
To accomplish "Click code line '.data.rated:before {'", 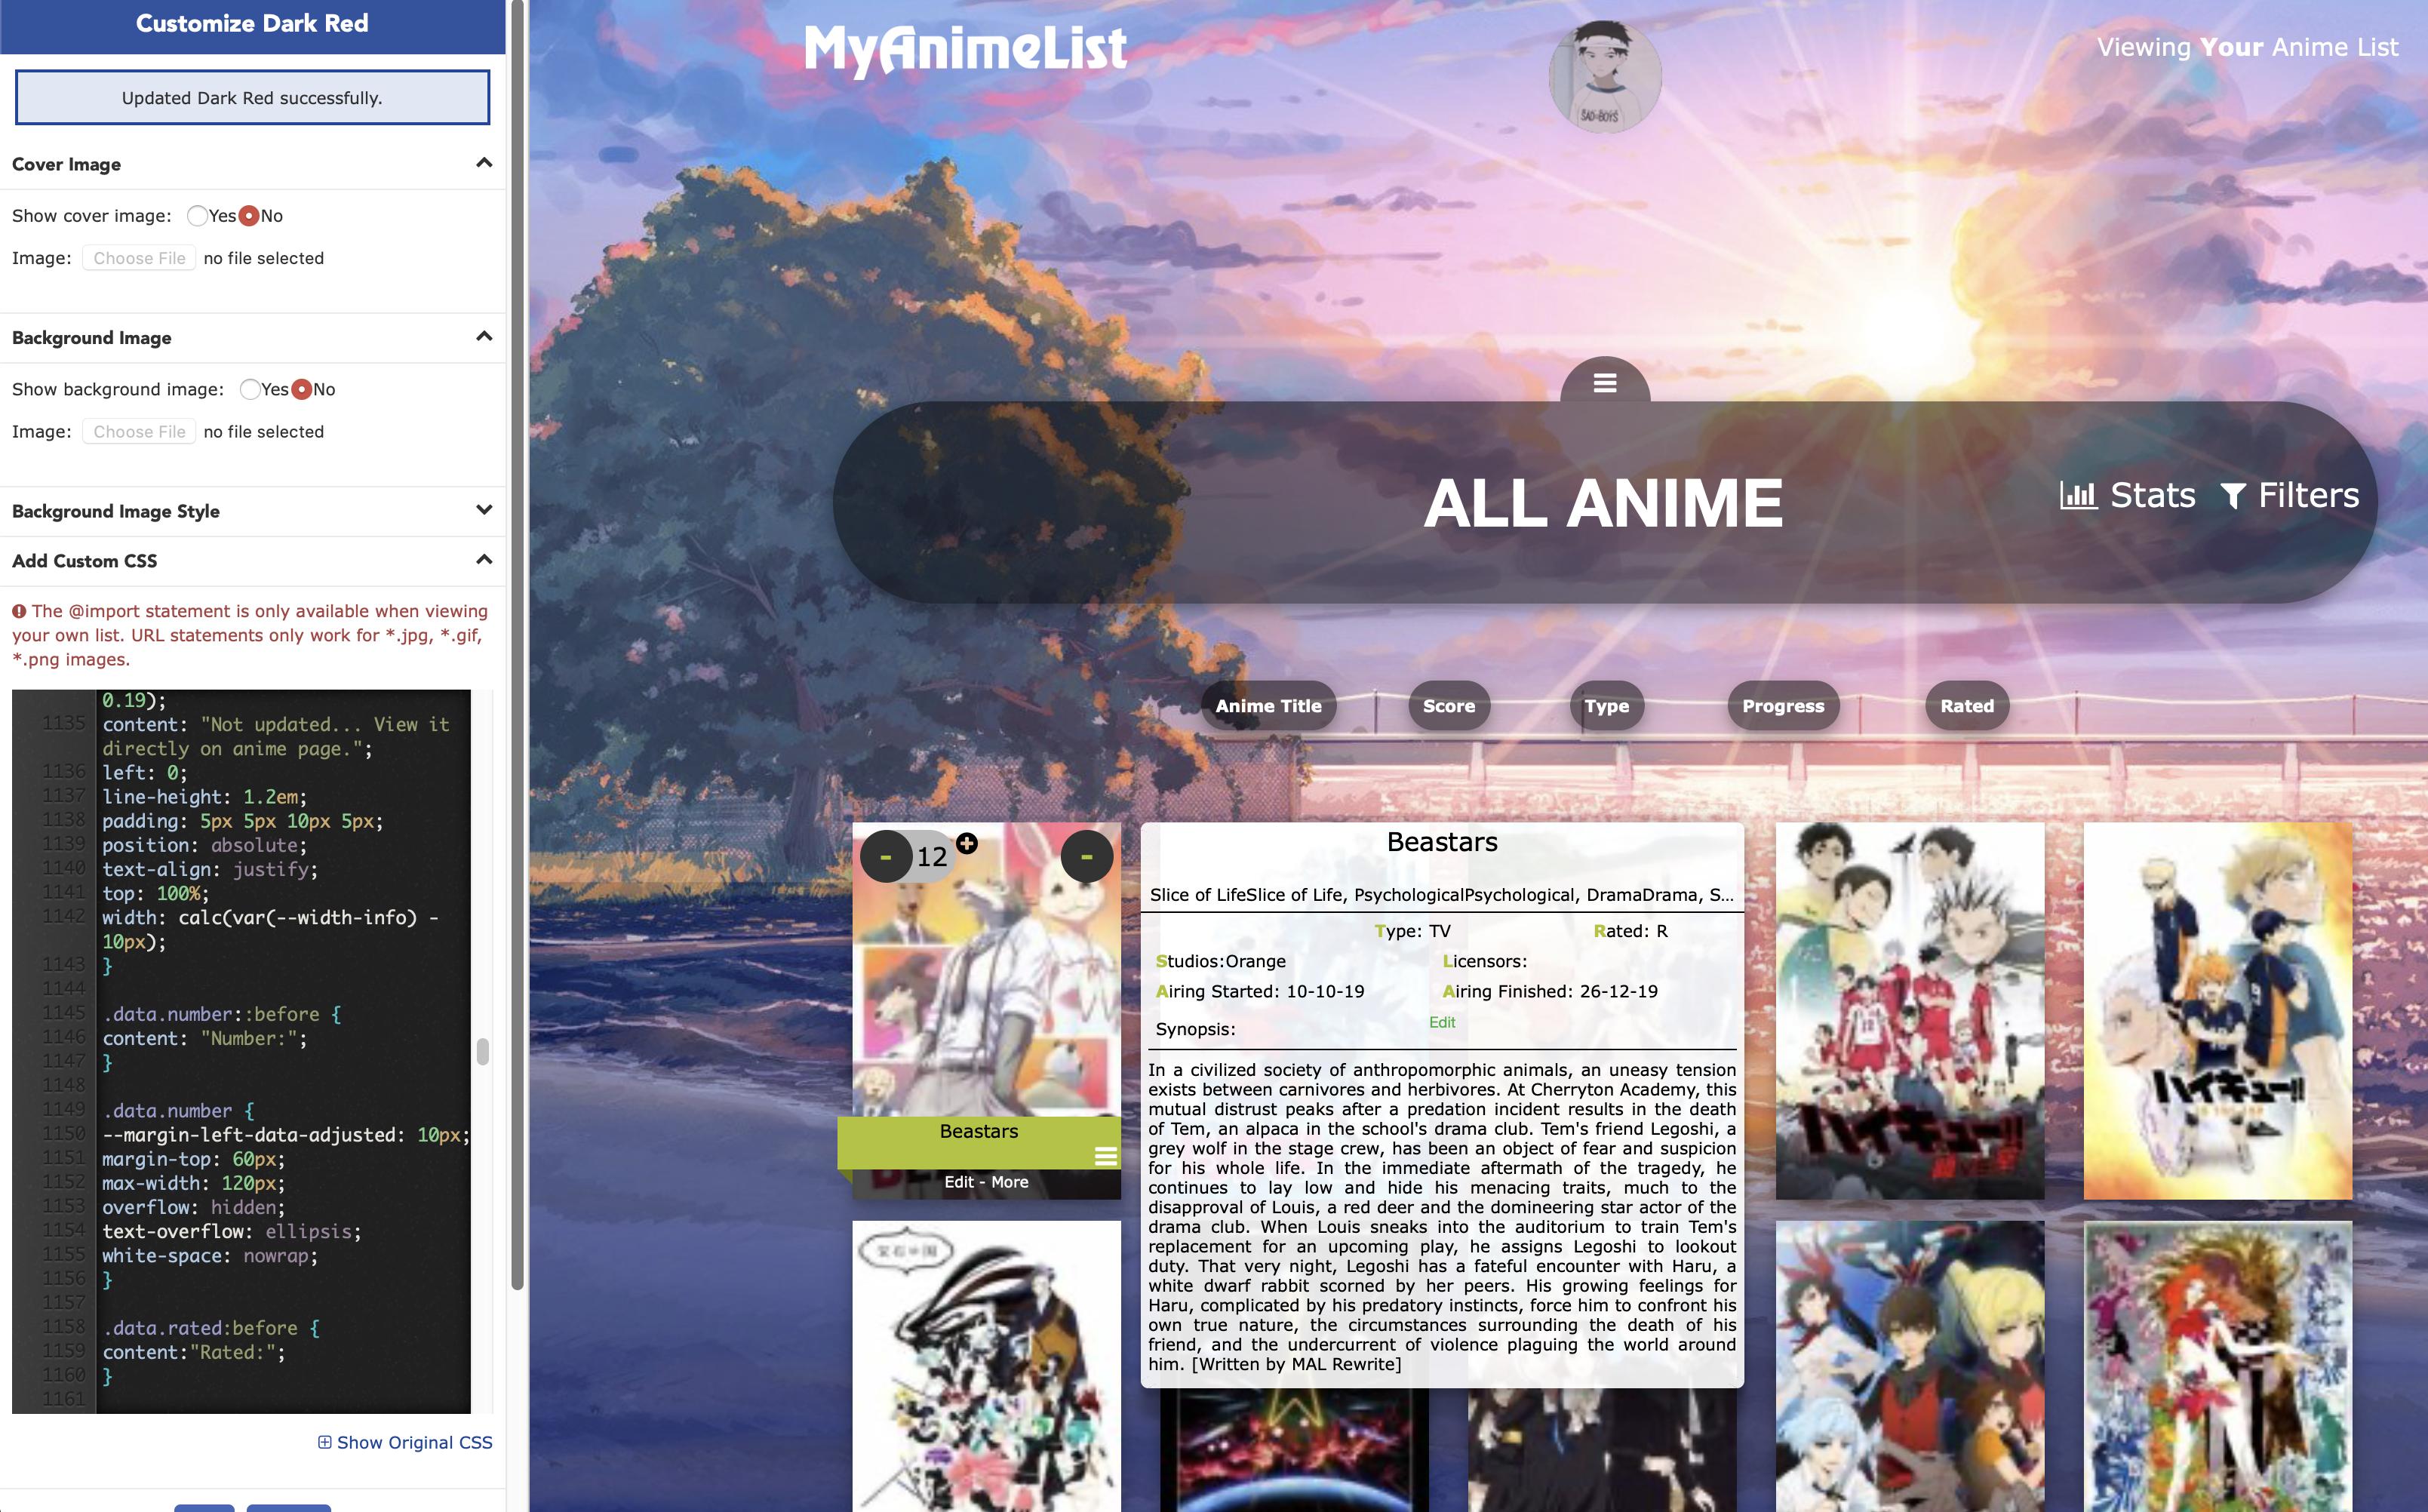I will point(210,1328).
